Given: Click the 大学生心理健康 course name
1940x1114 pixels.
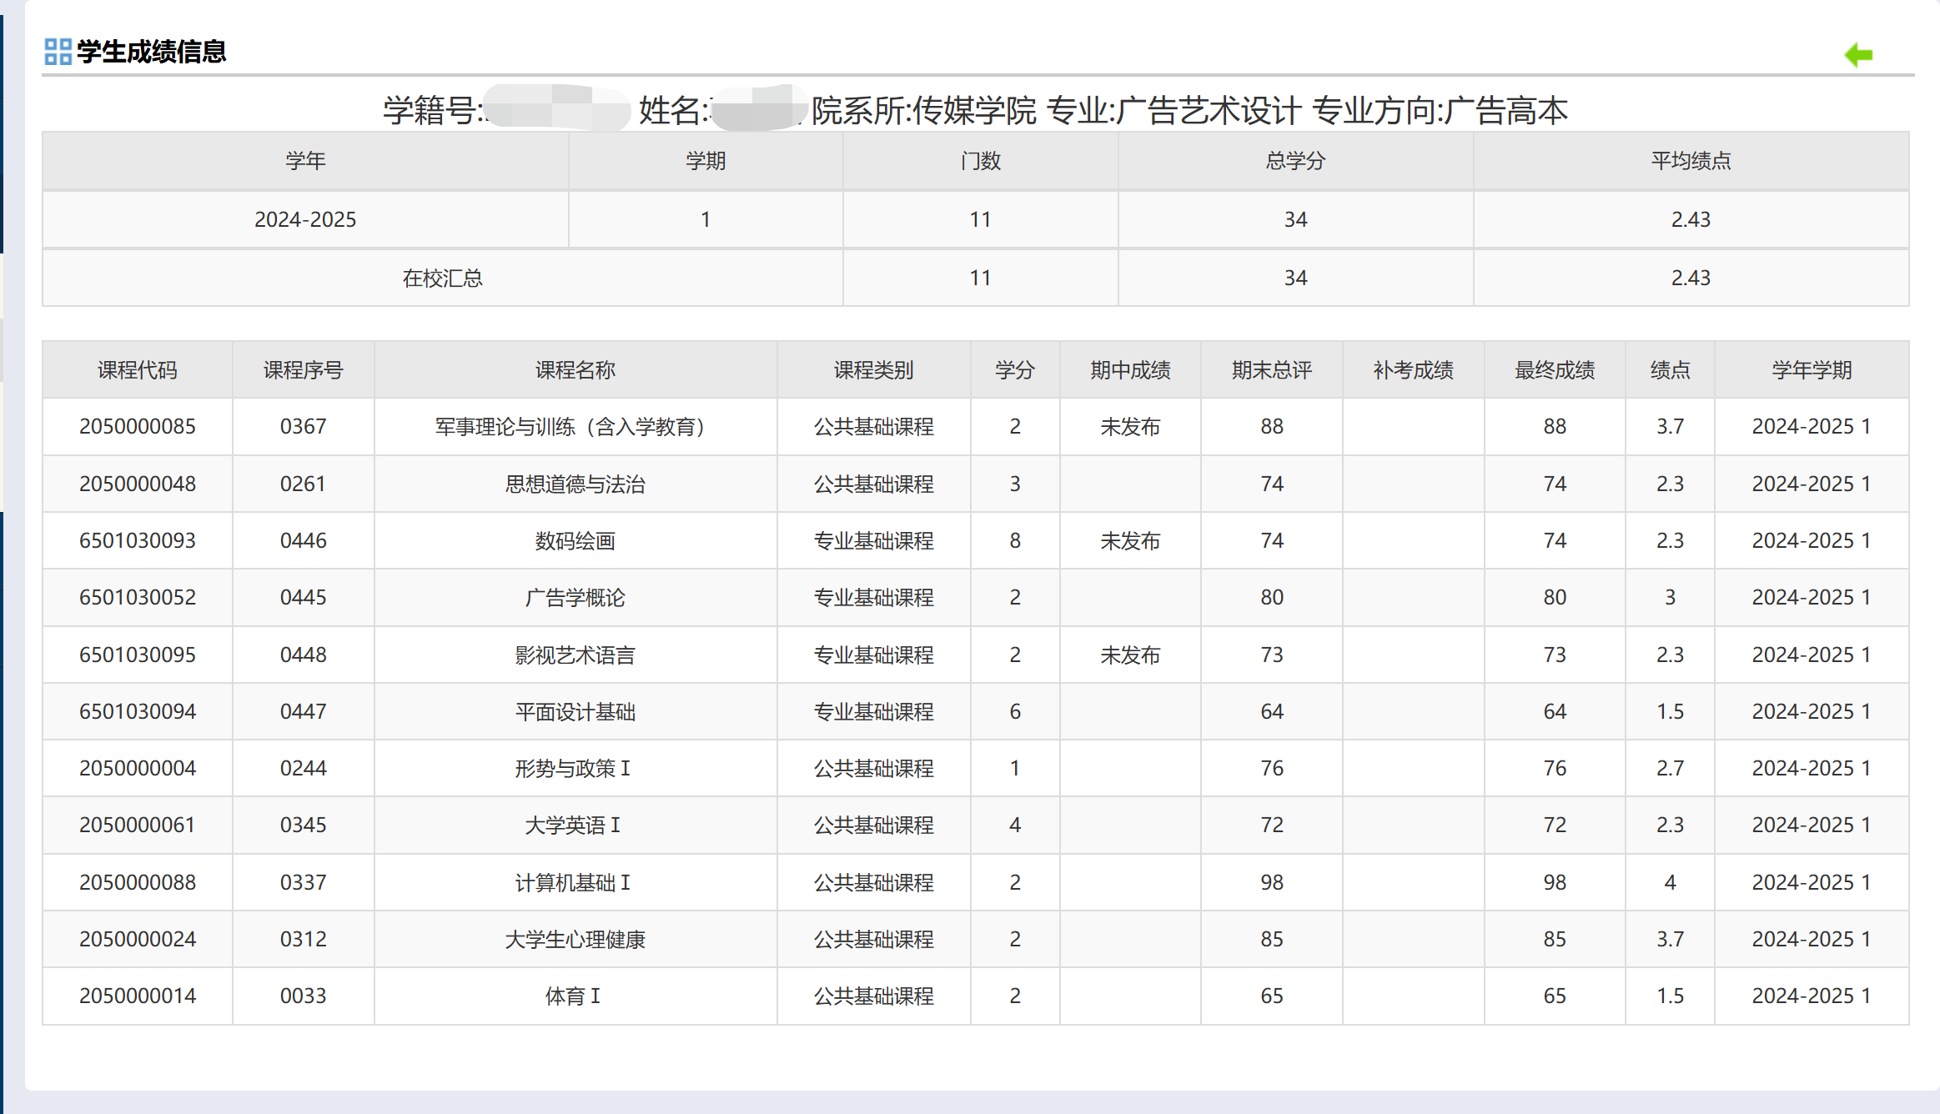Looking at the screenshot, I should 575,939.
